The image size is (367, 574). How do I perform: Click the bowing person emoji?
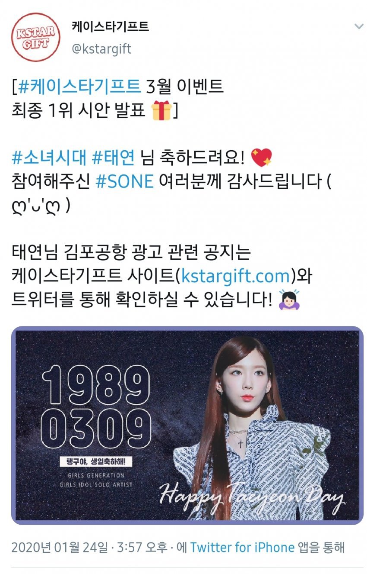[290, 300]
